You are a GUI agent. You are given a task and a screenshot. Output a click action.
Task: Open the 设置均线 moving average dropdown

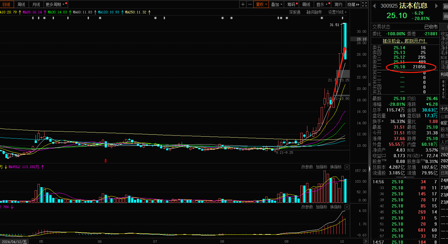click(x=338, y=12)
